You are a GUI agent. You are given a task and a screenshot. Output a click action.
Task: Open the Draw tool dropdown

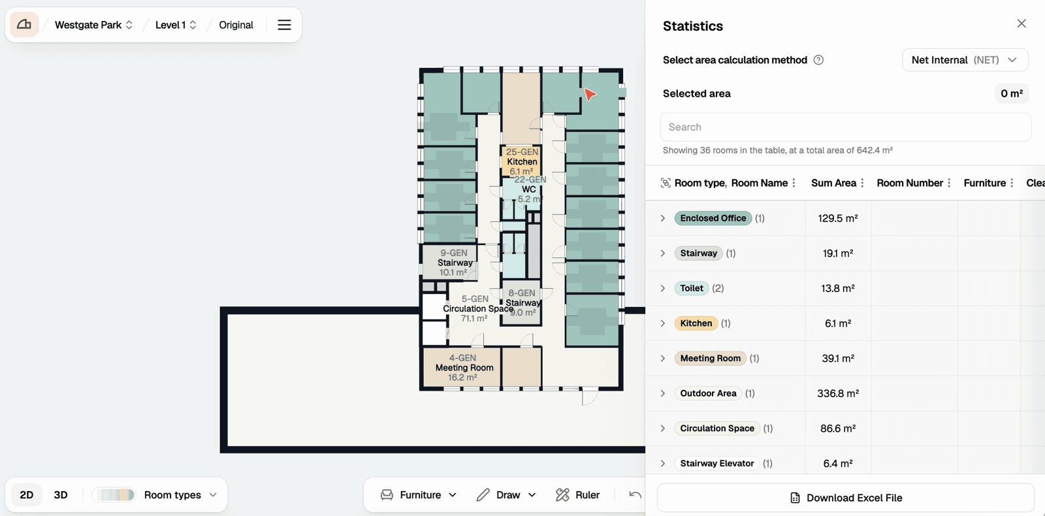coord(507,495)
